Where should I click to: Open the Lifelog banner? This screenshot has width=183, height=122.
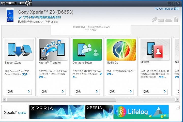pyautogui.click(x=141, y=112)
